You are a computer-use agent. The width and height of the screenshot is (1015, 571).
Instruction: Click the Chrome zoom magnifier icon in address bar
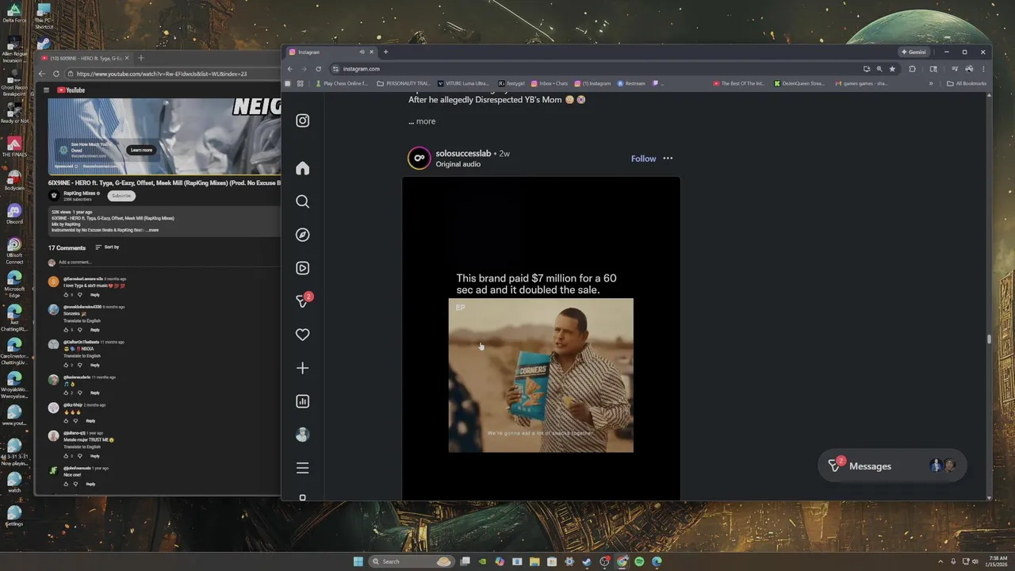(x=879, y=69)
